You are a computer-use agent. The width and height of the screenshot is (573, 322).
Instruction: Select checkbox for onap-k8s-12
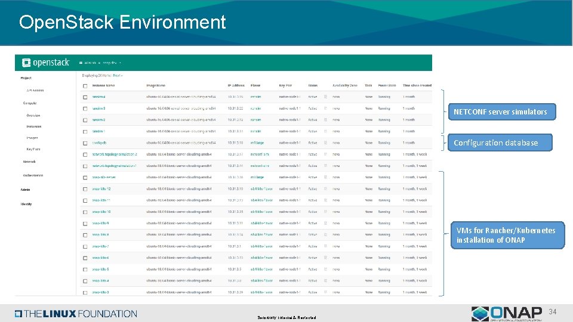tap(85, 189)
